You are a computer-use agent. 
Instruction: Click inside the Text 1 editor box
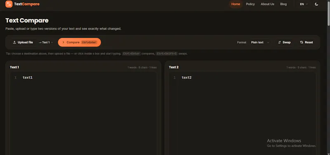(x=83, y=113)
